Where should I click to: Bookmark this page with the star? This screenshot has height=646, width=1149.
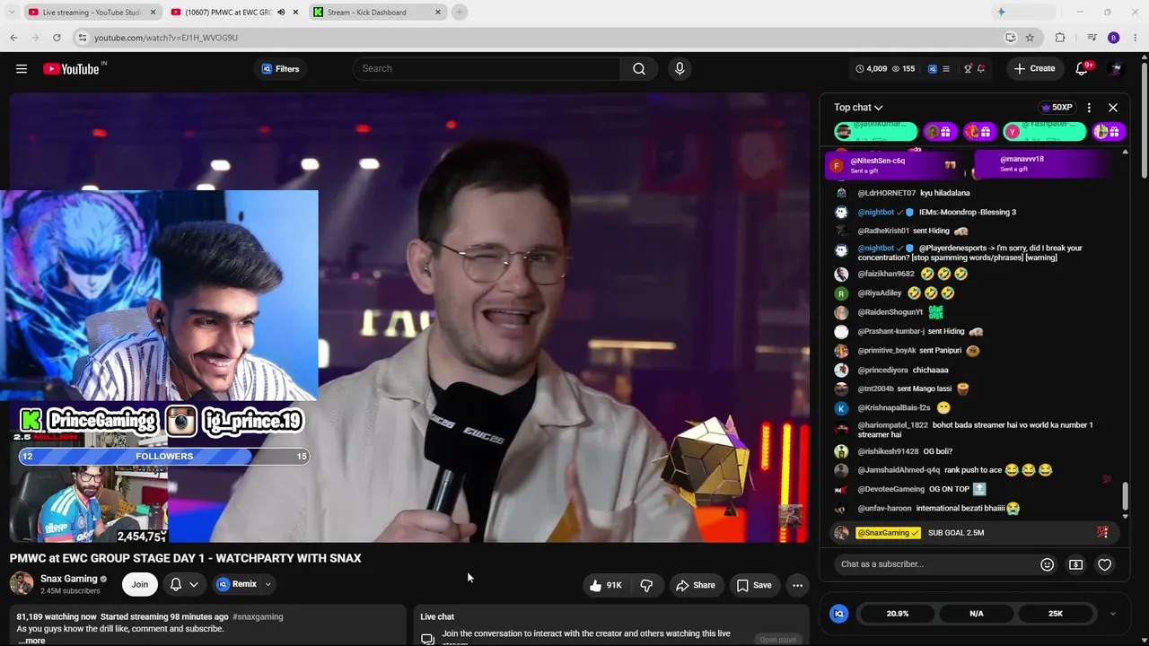coord(1030,38)
